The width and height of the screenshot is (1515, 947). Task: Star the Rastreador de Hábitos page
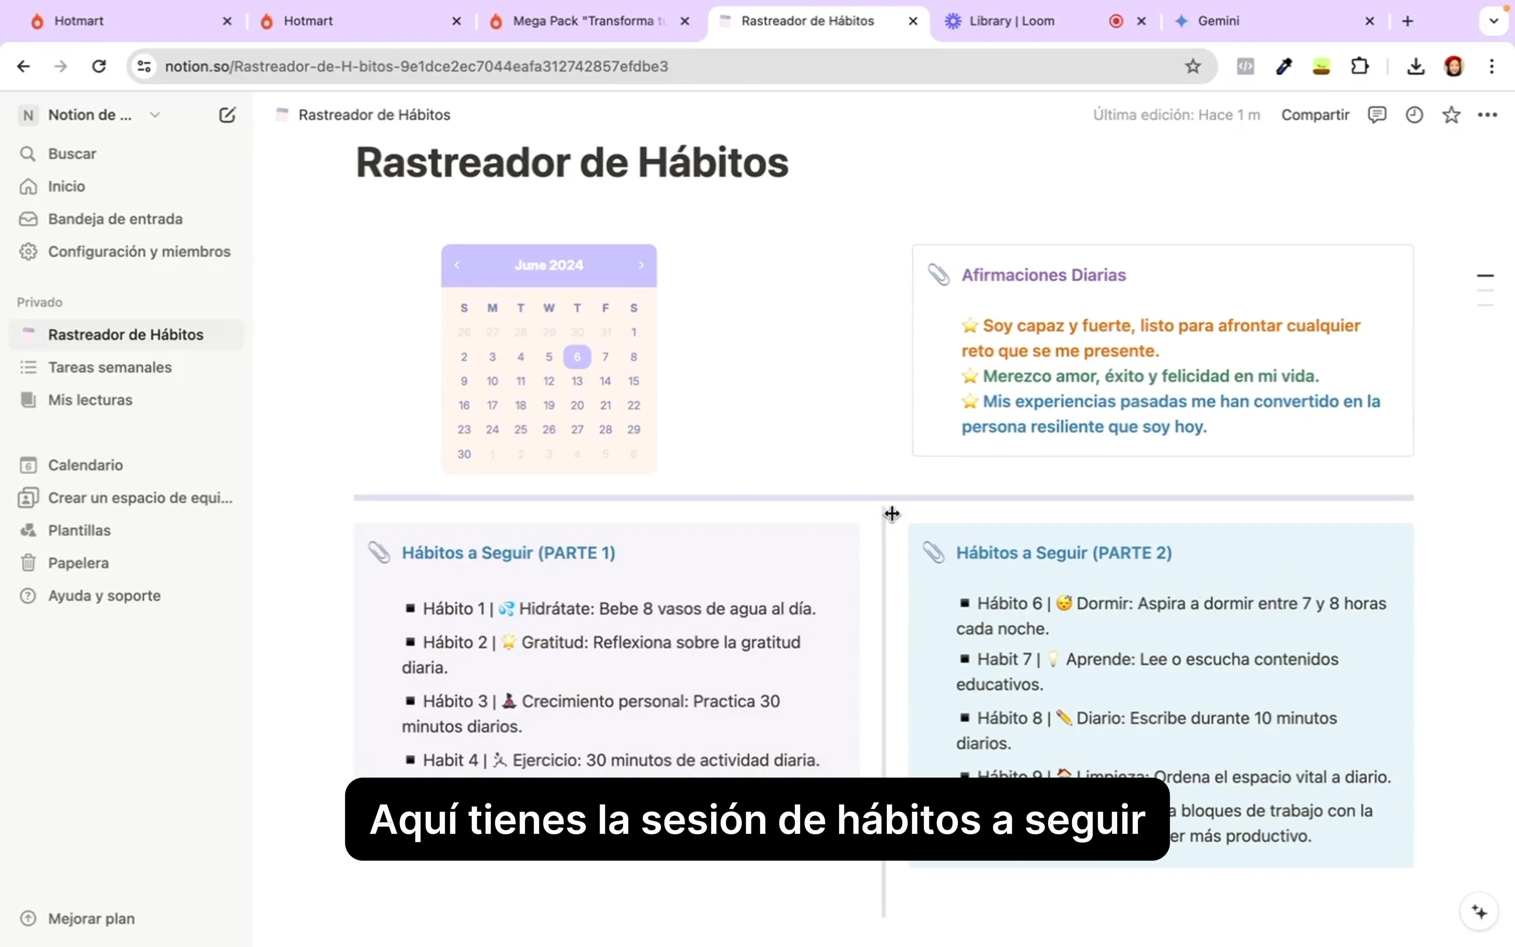tap(1452, 114)
